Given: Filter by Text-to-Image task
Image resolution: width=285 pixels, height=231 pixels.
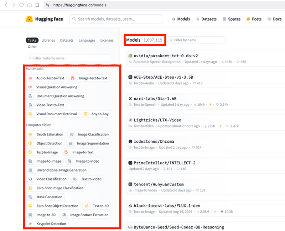Looking at the screenshot, I should pos(43,152).
